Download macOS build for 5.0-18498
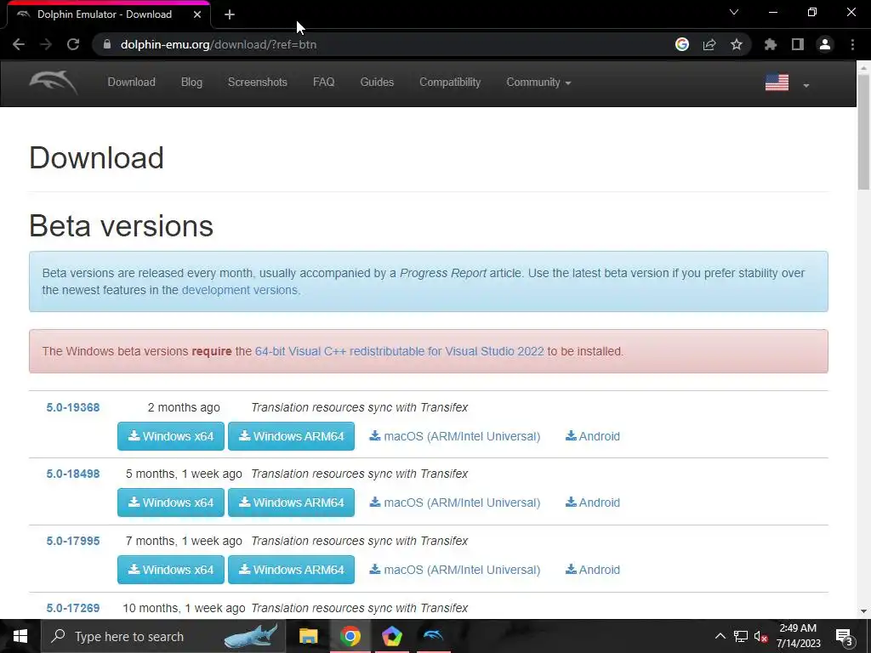Image resolution: width=871 pixels, height=653 pixels. click(455, 503)
